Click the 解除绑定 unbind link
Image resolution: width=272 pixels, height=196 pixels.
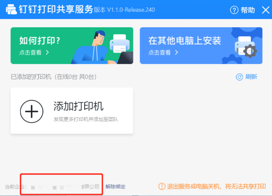(115, 187)
